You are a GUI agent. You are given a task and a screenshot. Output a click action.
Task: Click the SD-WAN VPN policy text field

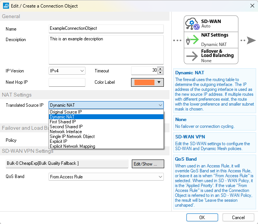(x=67, y=164)
